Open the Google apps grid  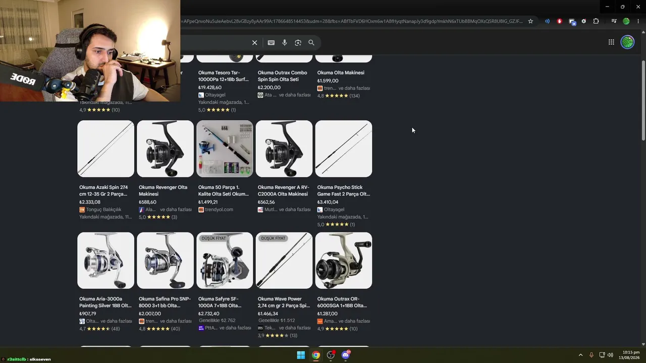(611, 42)
